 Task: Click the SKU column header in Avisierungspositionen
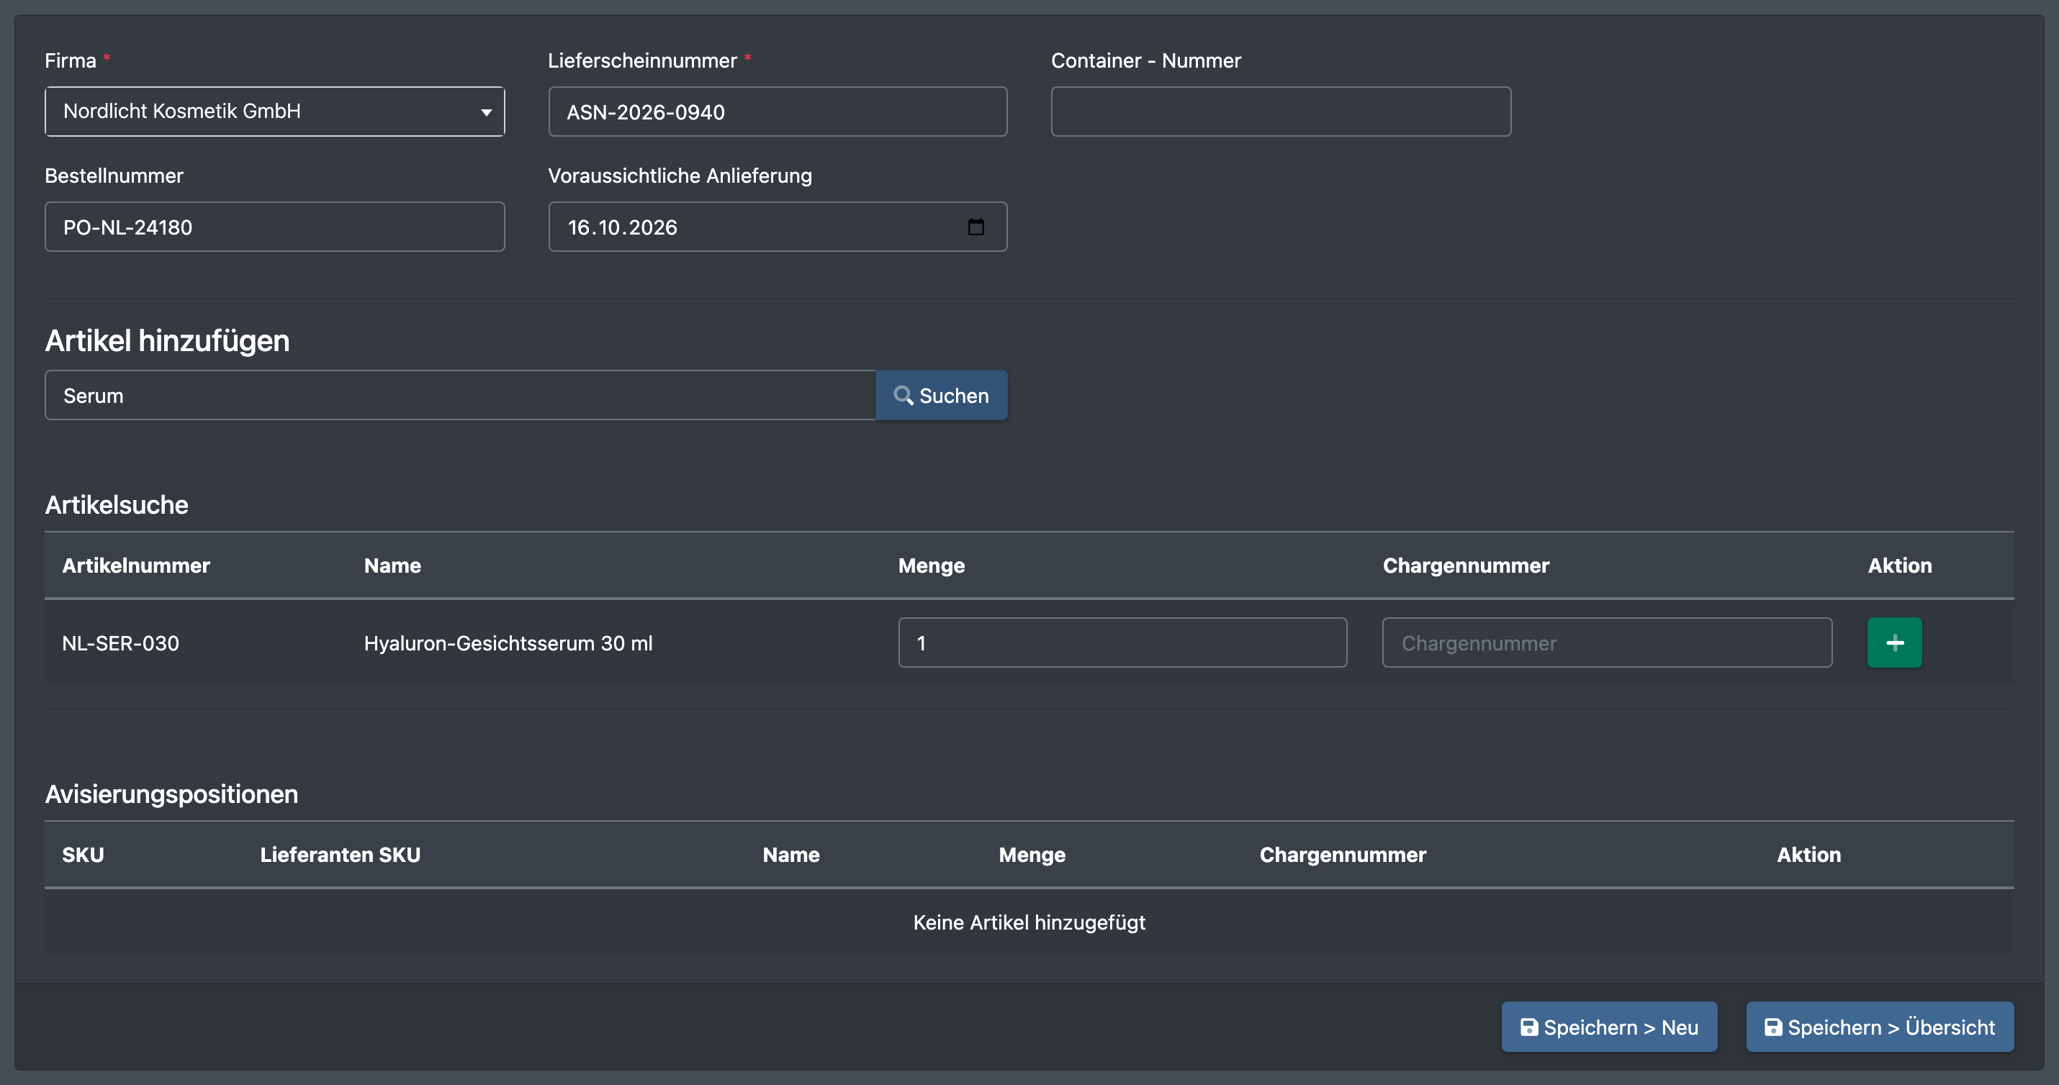pyautogui.click(x=83, y=855)
